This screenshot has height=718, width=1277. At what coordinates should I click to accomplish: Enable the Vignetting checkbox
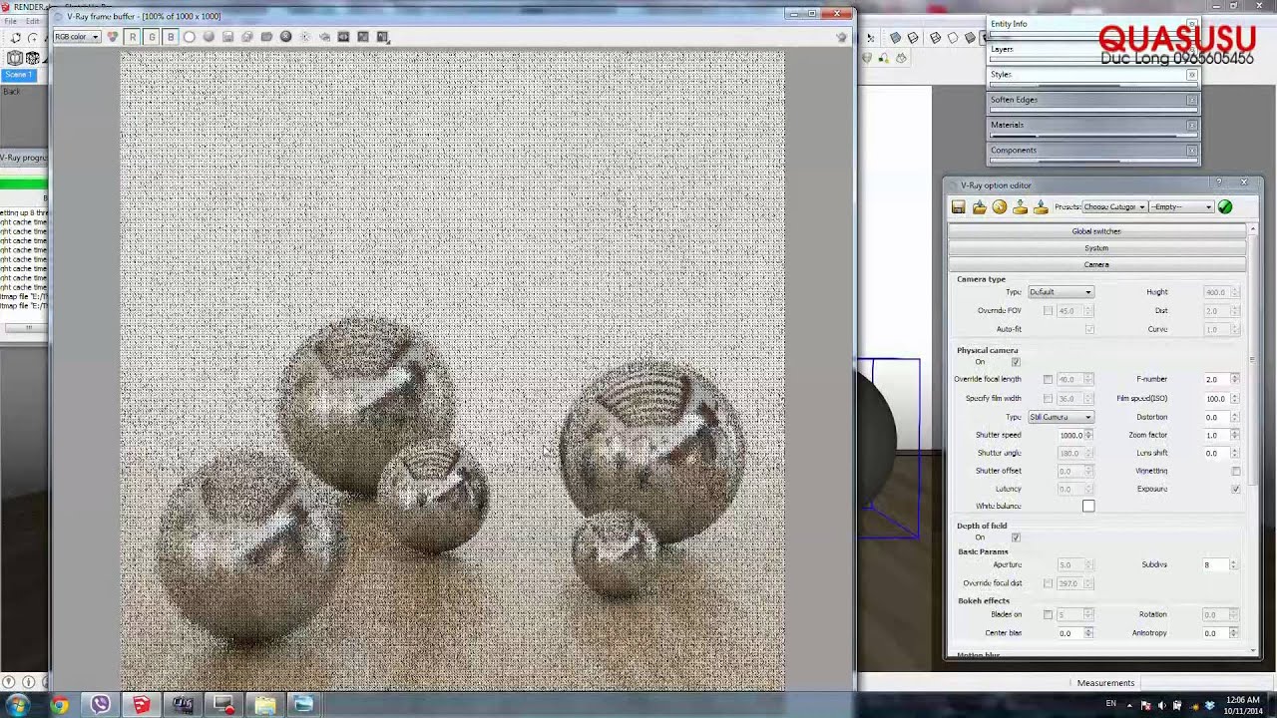click(1236, 471)
